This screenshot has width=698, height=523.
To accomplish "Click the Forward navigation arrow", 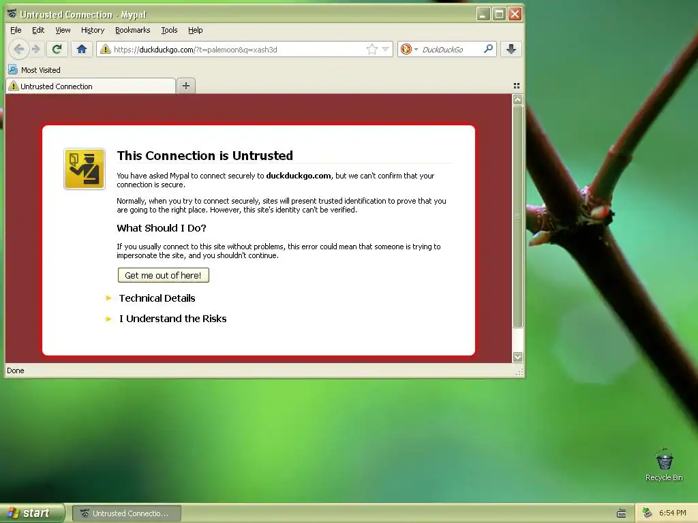I will [x=36, y=49].
